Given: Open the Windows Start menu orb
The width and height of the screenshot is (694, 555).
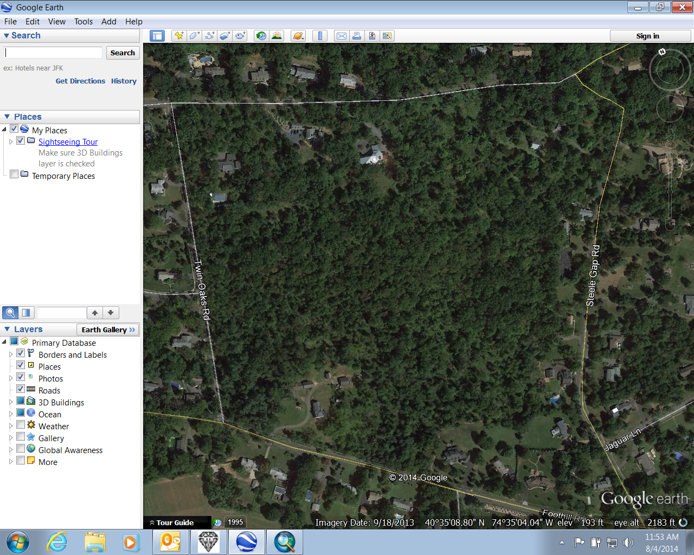Looking at the screenshot, I should coord(18,542).
